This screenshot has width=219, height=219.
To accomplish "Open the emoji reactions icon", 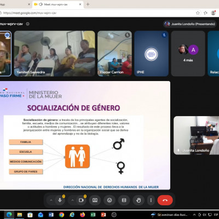I will coord(109,200).
